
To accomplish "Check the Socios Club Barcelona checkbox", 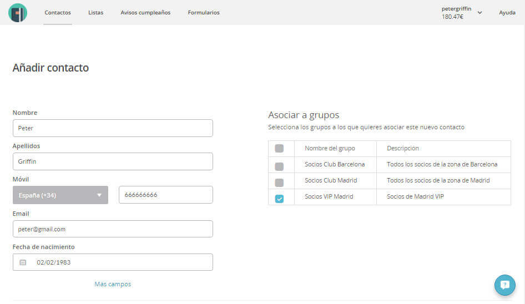I will click(279, 165).
